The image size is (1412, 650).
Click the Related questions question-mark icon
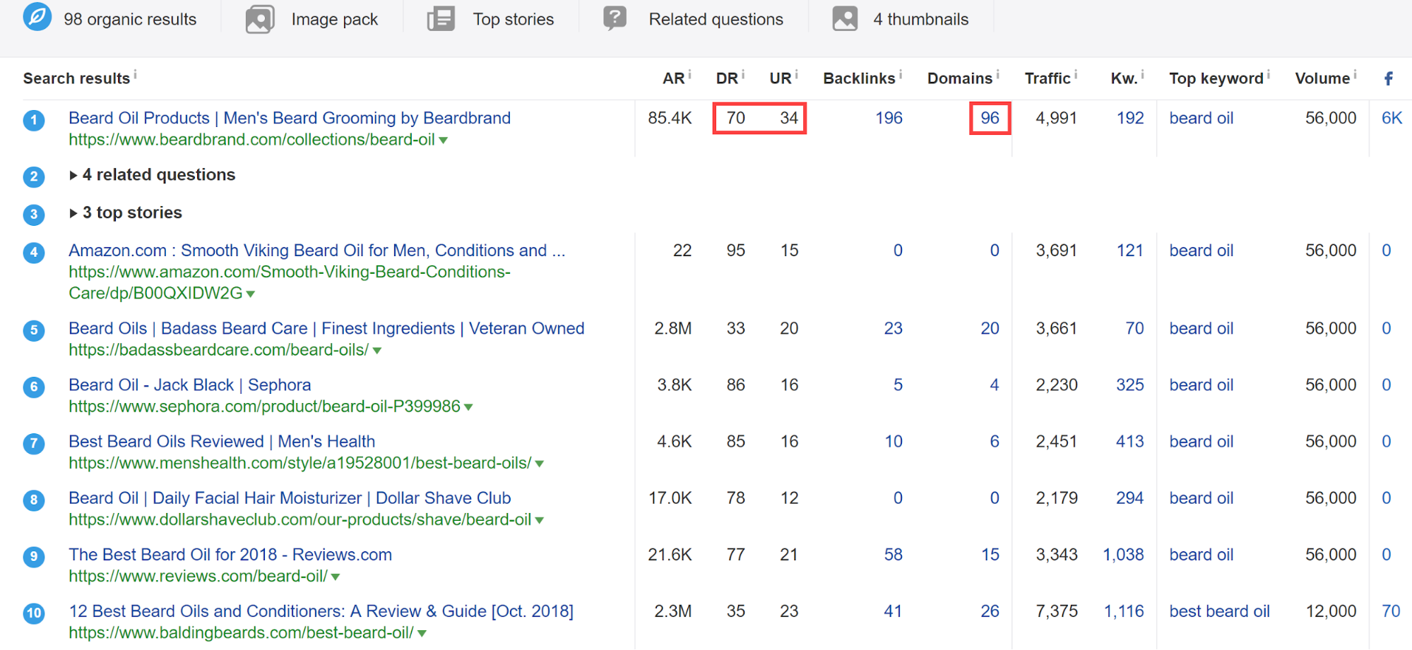tap(615, 18)
